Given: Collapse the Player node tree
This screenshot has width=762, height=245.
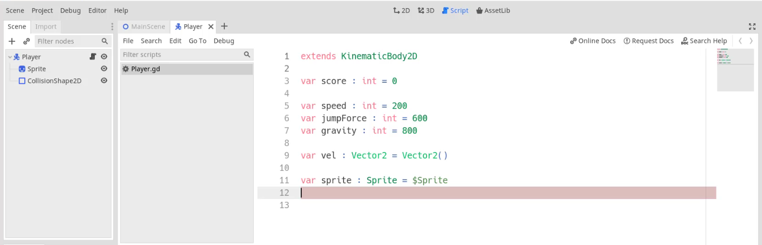Looking at the screenshot, I should coord(10,57).
